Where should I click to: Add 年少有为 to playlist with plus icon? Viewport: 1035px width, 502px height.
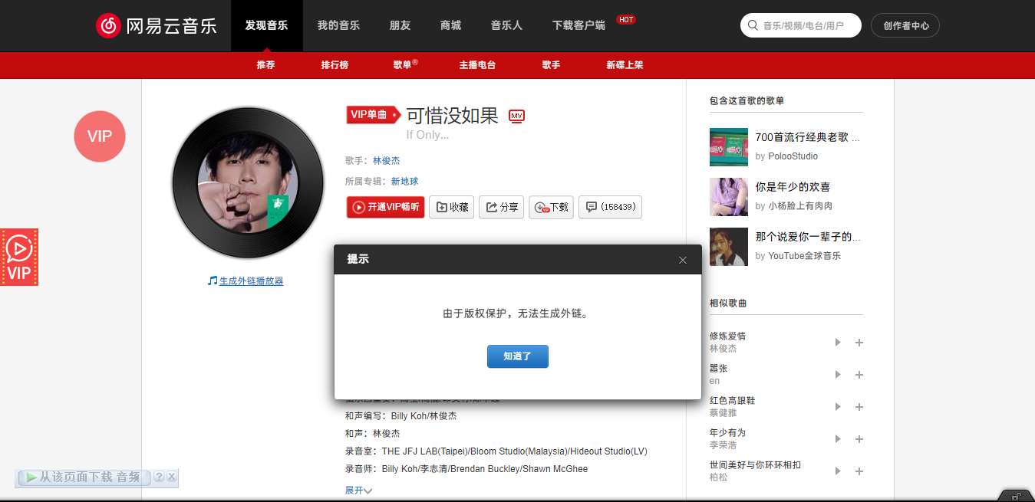click(859, 439)
